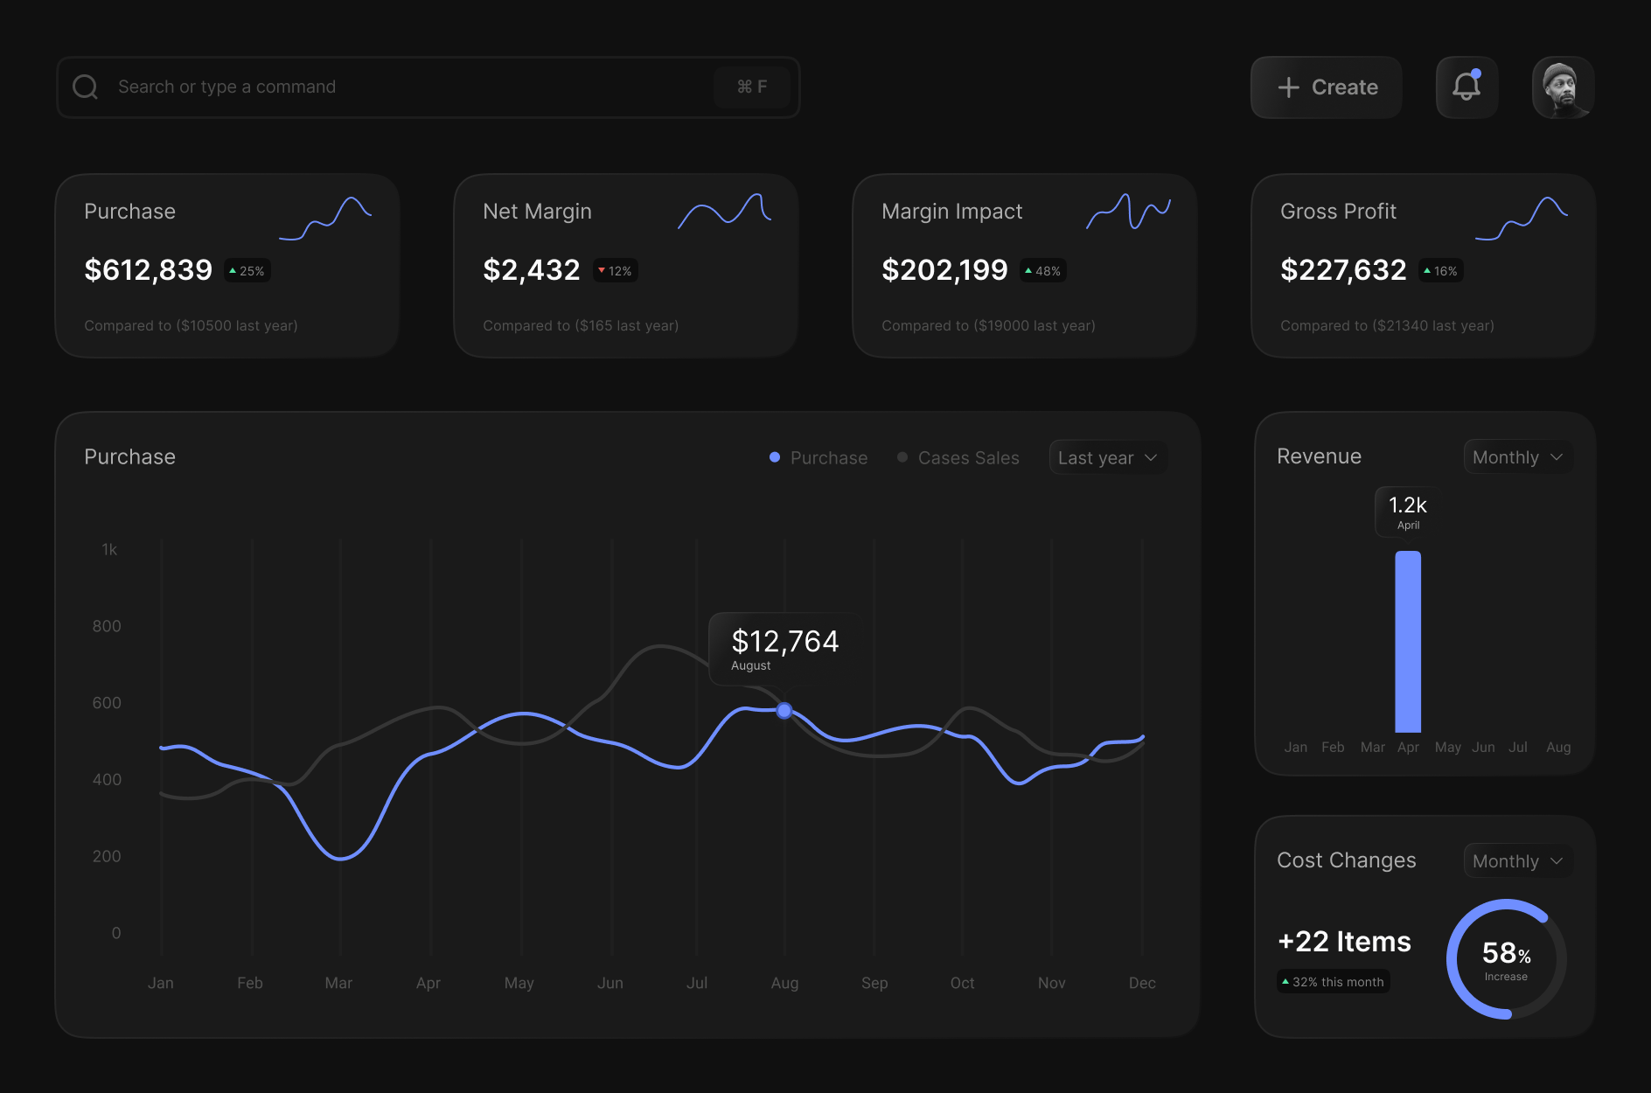Click the 32% this month badge
Viewport: 1651px width, 1093px height.
tap(1334, 982)
